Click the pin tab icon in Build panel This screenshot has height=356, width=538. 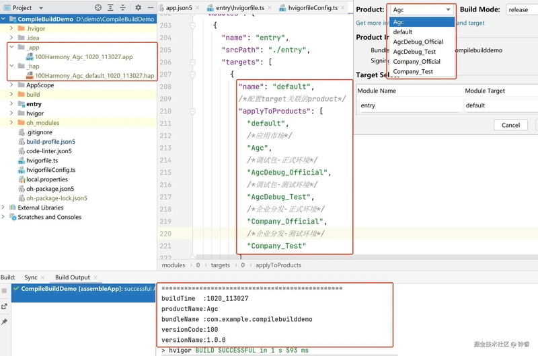click(5, 322)
